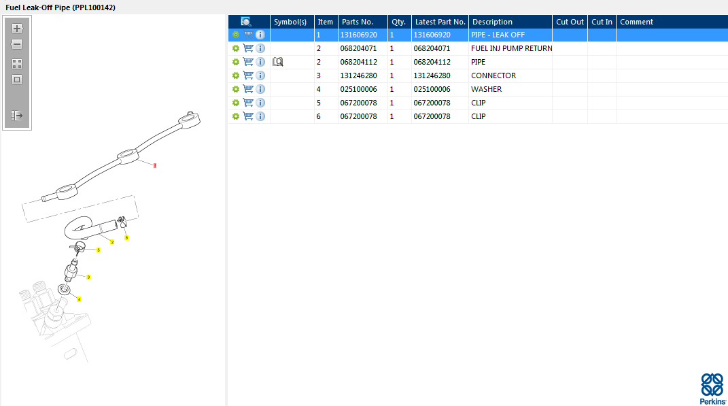Show info for item 5 CLIP
The width and height of the screenshot is (728, 406).
tap(260, 103)
